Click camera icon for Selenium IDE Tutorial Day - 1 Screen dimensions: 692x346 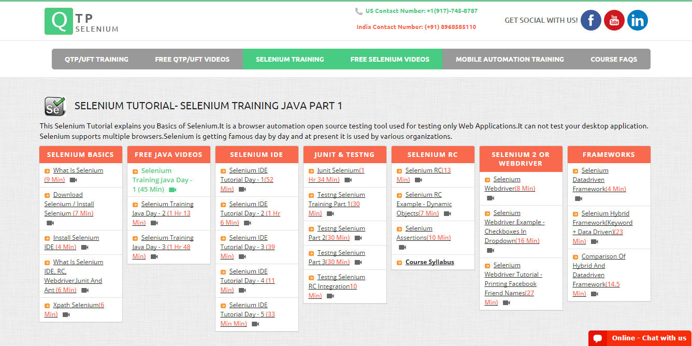242,189
